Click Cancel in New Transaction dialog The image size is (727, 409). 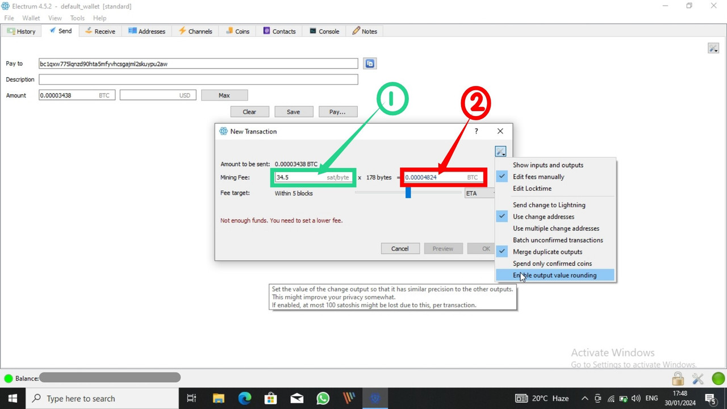tap(400, 248)
